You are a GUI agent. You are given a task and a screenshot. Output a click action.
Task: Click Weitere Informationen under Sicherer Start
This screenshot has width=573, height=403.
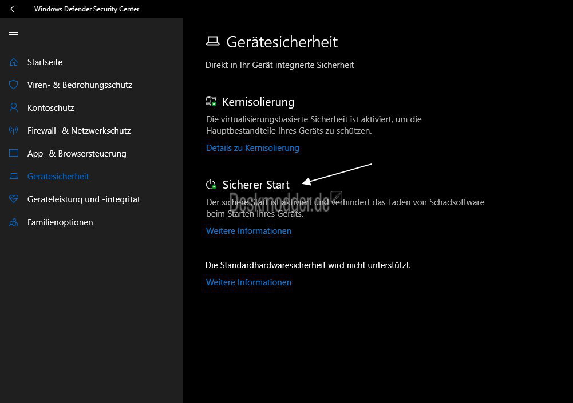[x=248, y=231]
